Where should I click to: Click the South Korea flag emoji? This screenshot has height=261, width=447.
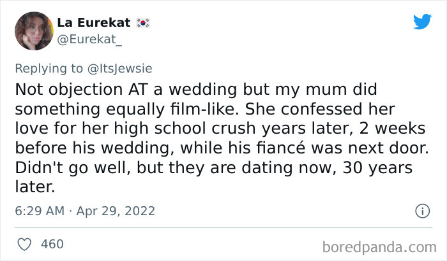(142, 23)
